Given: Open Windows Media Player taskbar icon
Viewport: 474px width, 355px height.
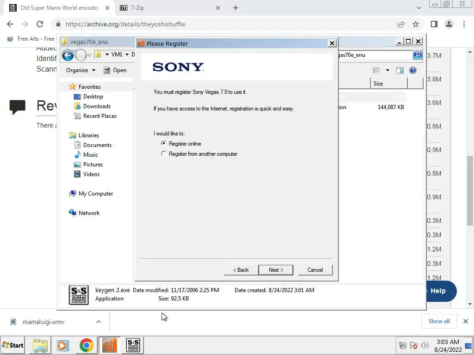Looking at the screenshot, I should coord(63,345).
